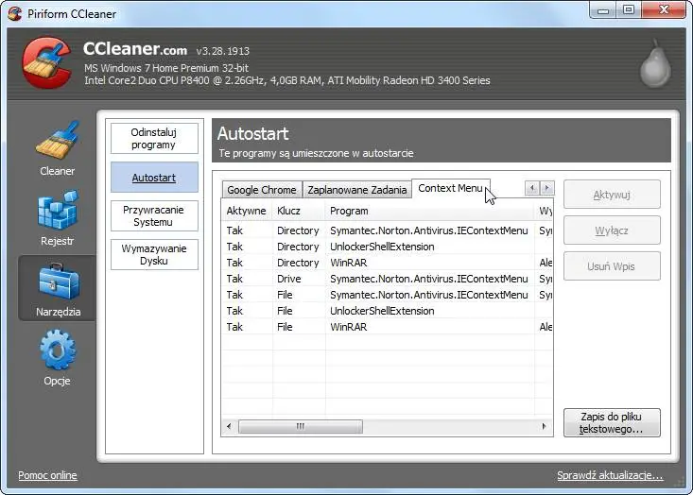Viewport: 693px width, 495px height.
Task: Open the Cleaner section brush icon
Action: [57, 141]
